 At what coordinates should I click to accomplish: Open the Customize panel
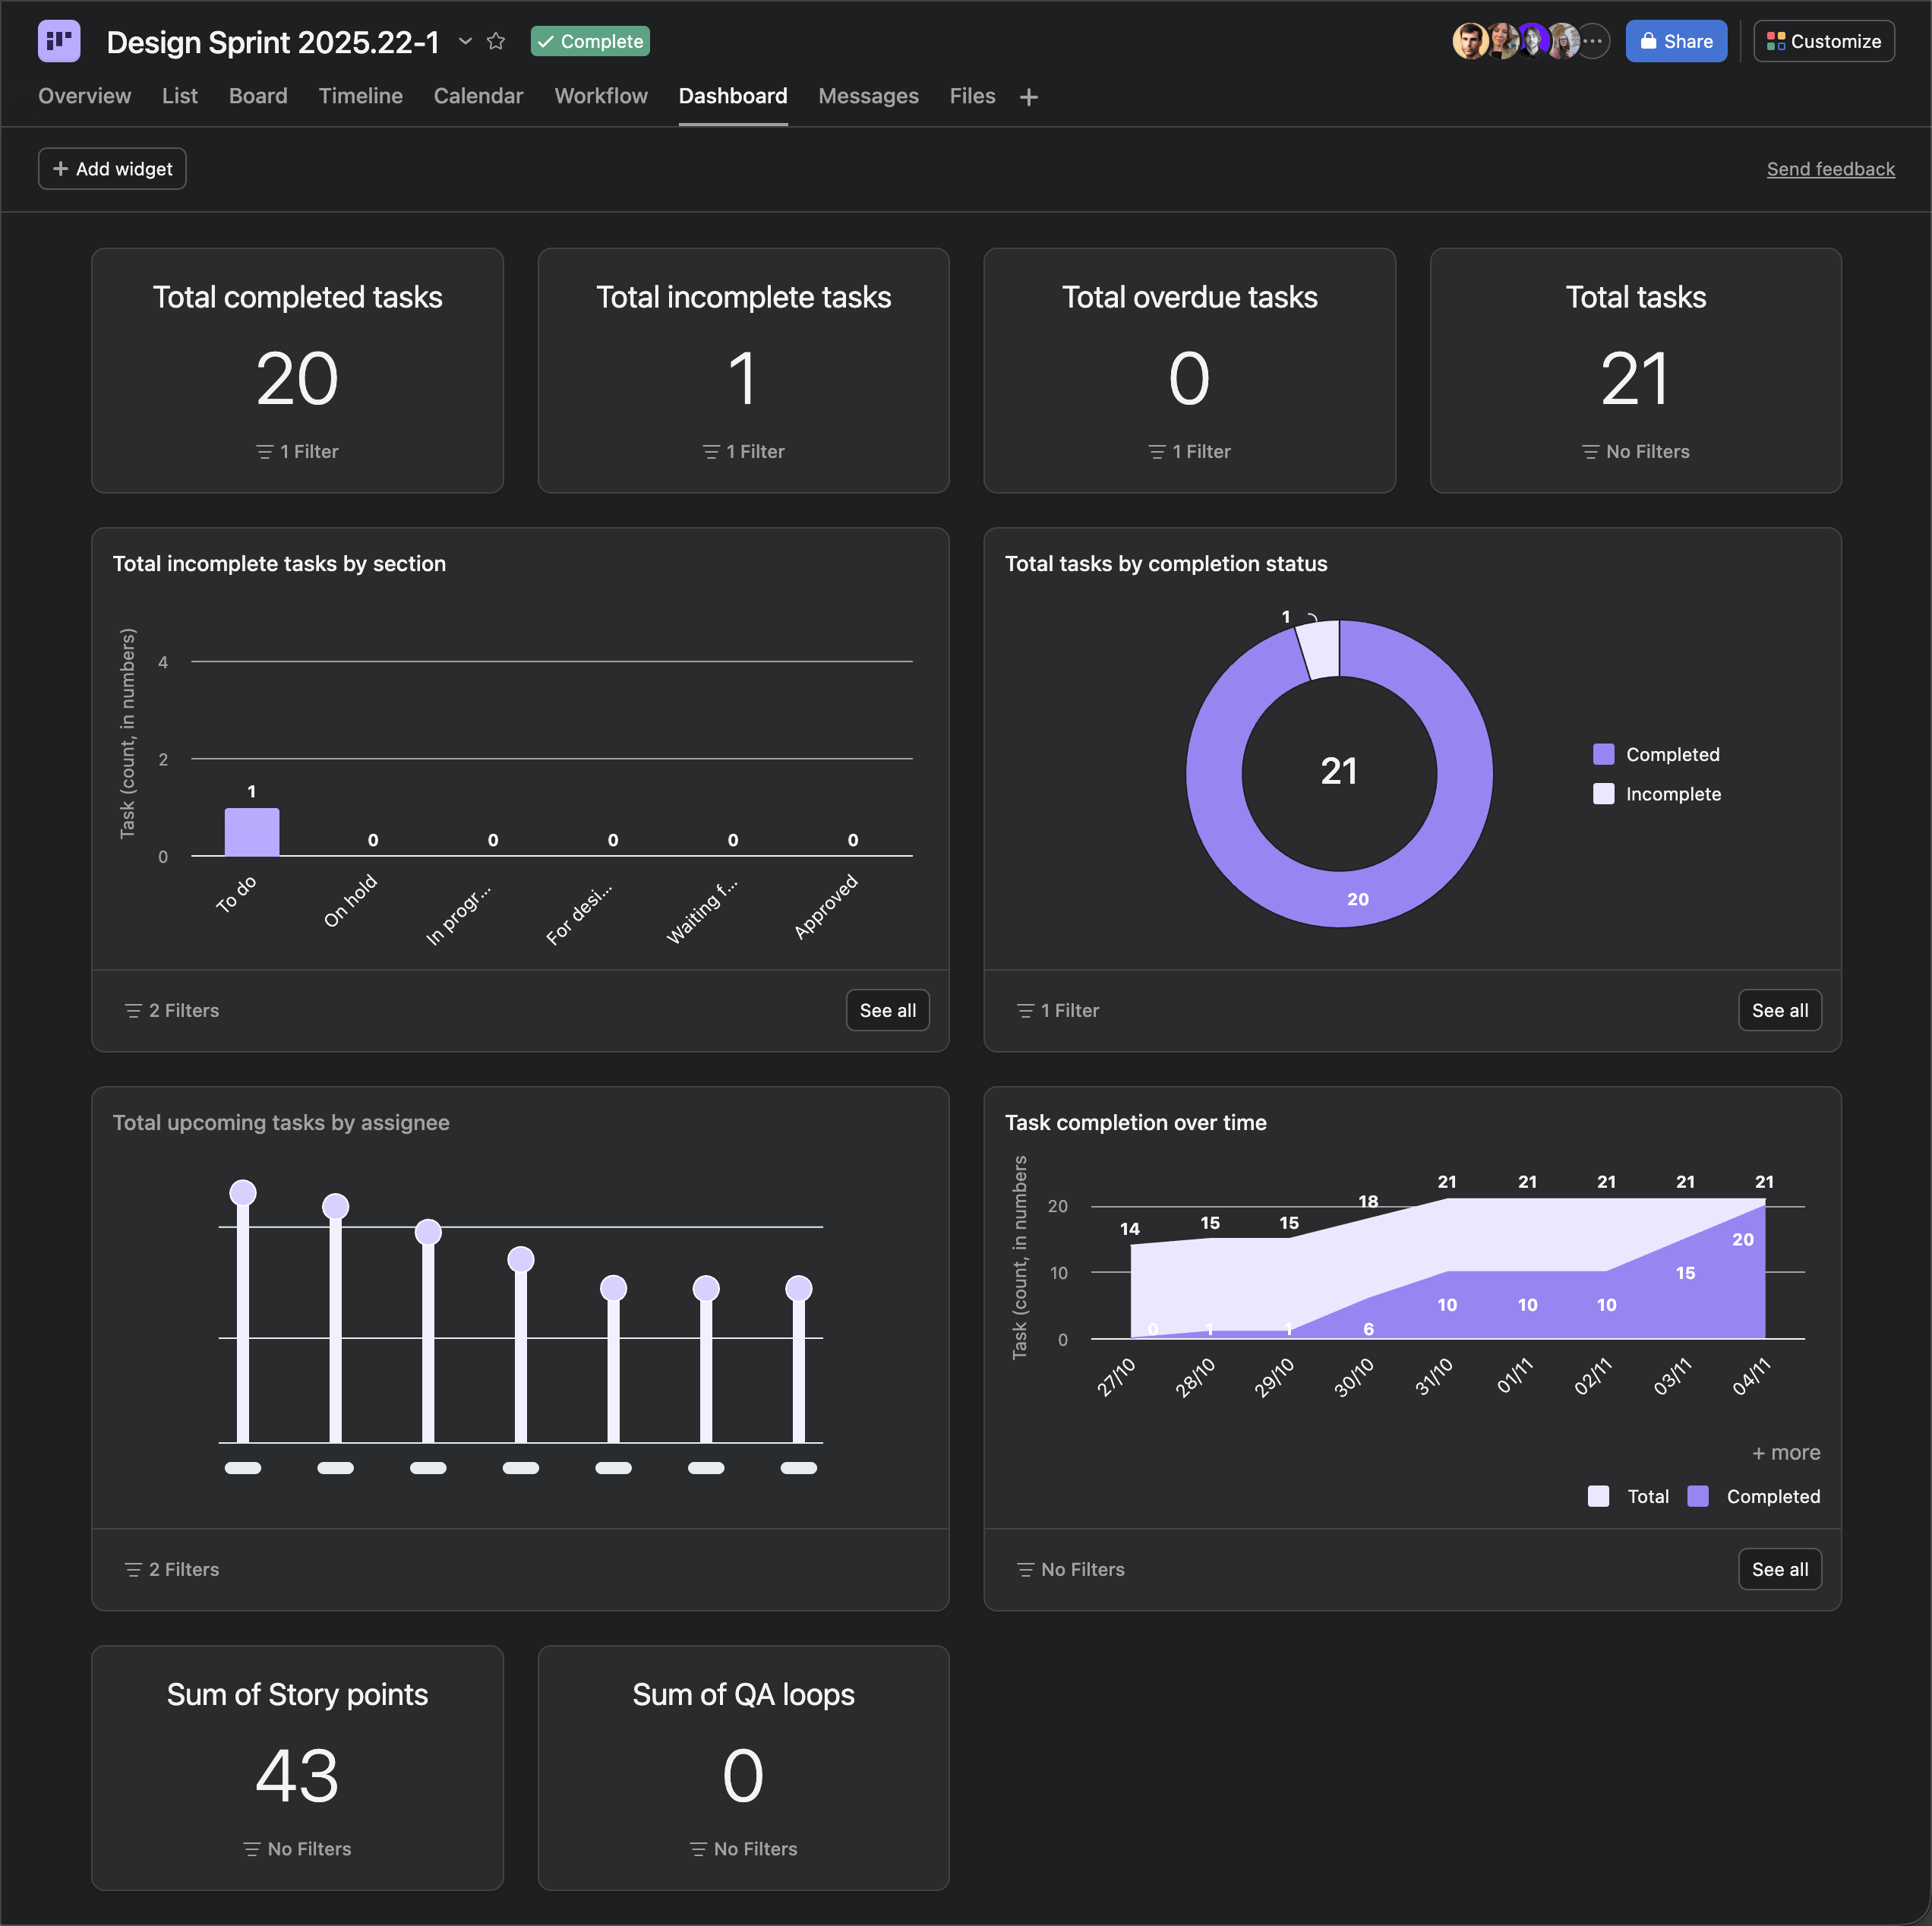pyautogui.click(x=1824, y=41)
